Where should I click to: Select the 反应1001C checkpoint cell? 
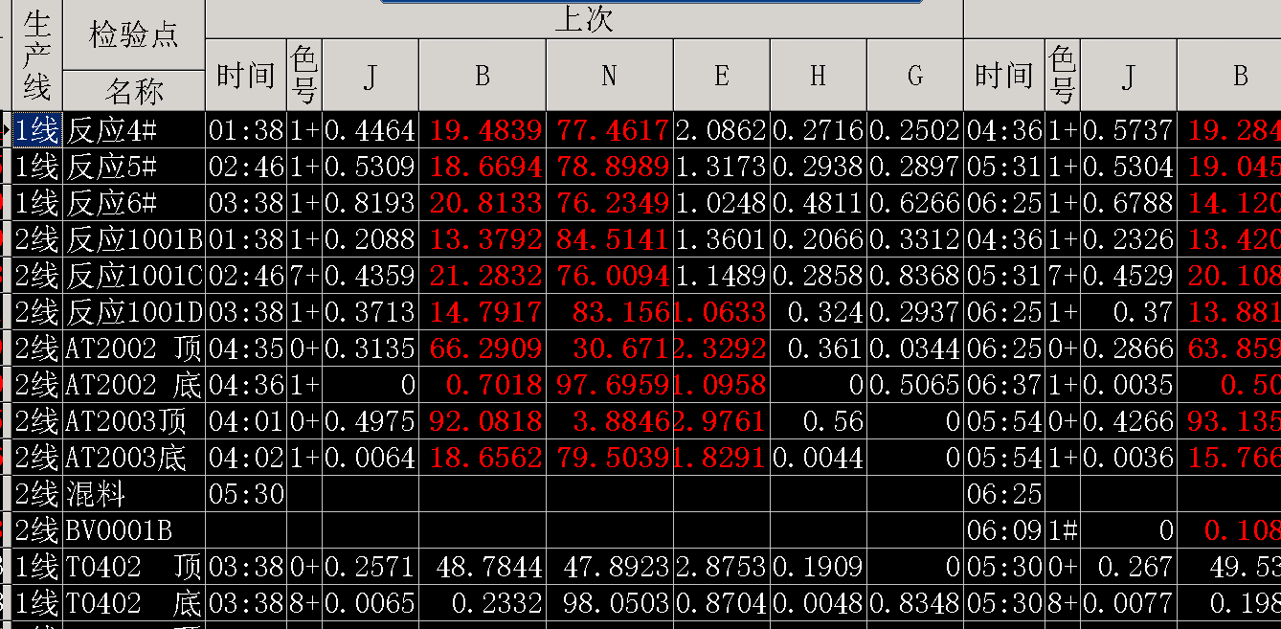[x=134, y=276]
